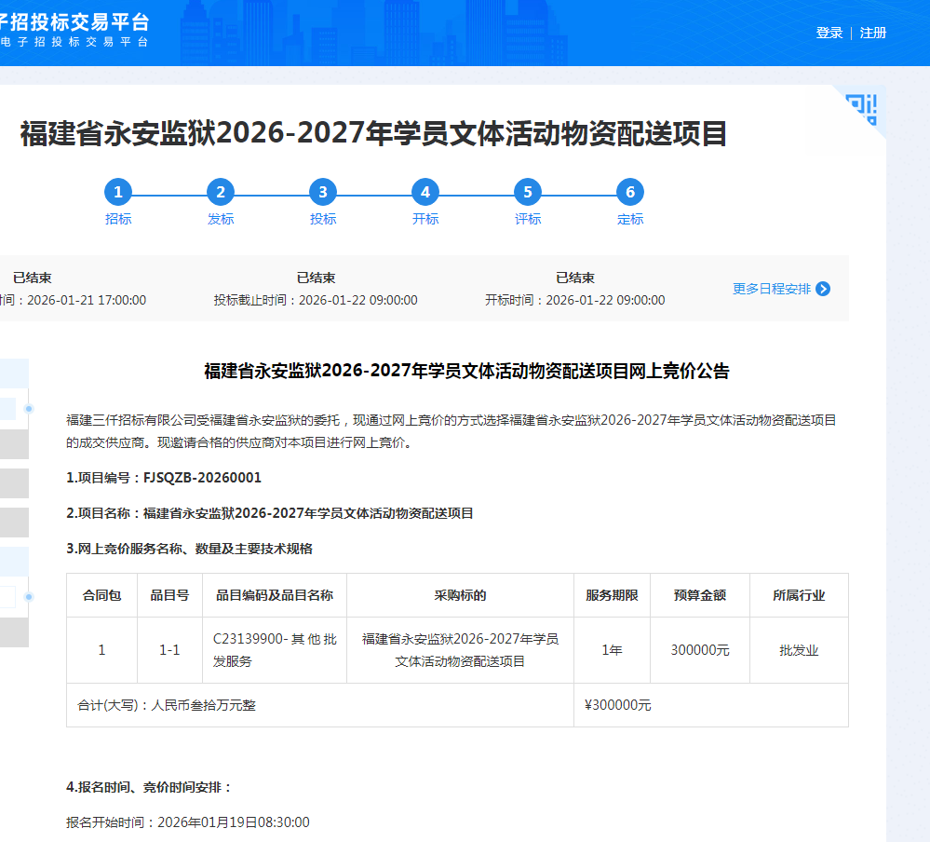Image resolution: width=930 pixels, height=842 pixels.
Task: Open the QR code icon in the page corner
Action: 862,108
